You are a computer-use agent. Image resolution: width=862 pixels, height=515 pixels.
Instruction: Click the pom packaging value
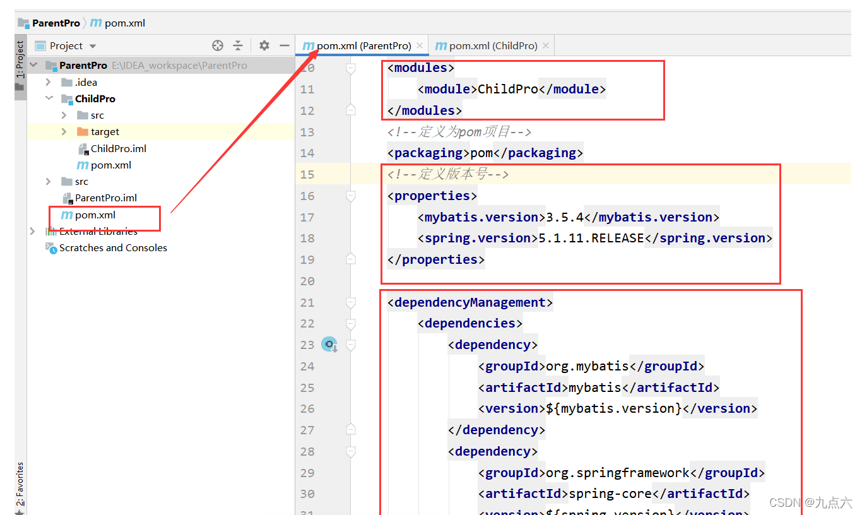coord(481,153)
